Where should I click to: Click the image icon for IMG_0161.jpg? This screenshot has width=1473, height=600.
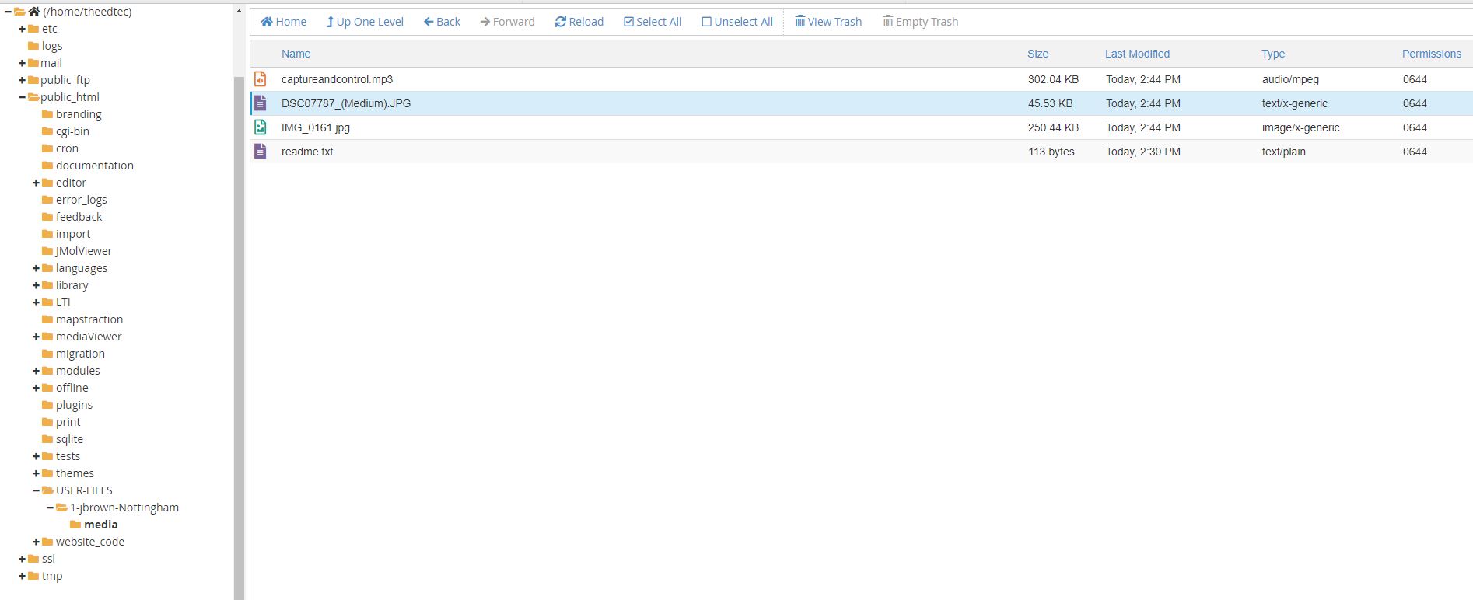(x=261, y=127)
